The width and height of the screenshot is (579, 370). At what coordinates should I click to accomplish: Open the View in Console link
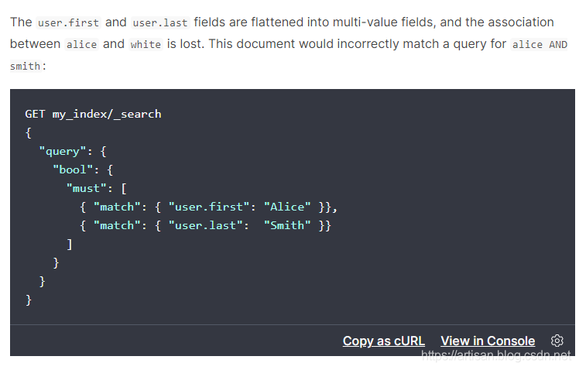(x=488, y=341)
